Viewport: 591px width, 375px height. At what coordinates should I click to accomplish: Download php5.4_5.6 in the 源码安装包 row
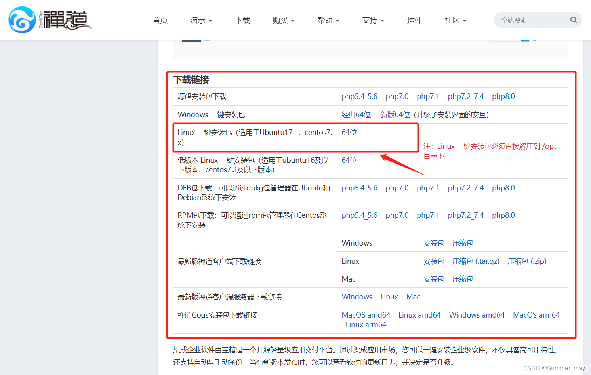(359, 97)
